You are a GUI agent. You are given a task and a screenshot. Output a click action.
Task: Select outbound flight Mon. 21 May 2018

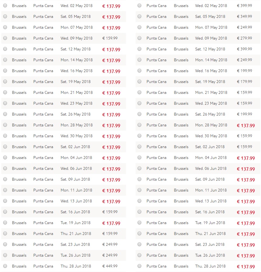click(5, 92)
